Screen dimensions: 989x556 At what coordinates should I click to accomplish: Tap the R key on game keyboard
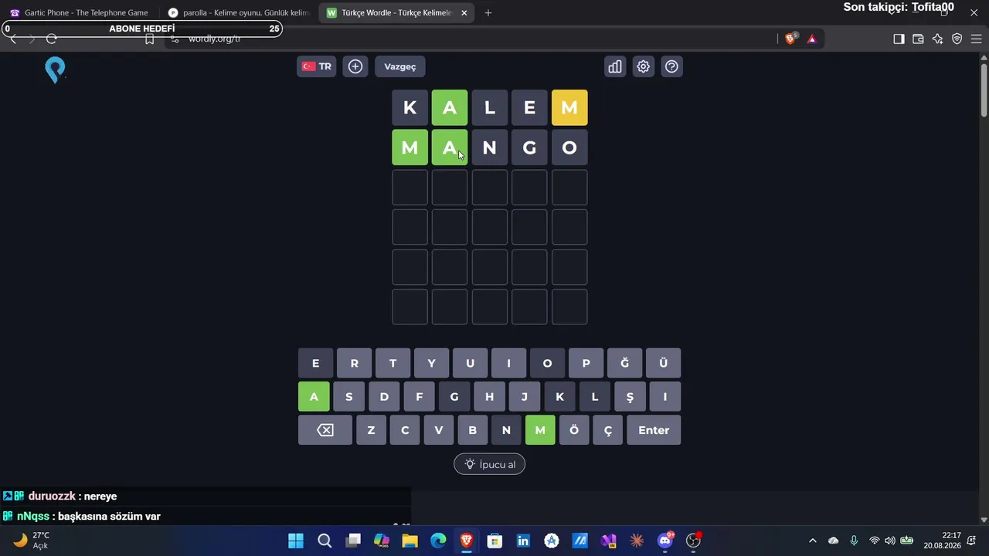[354, 363]
